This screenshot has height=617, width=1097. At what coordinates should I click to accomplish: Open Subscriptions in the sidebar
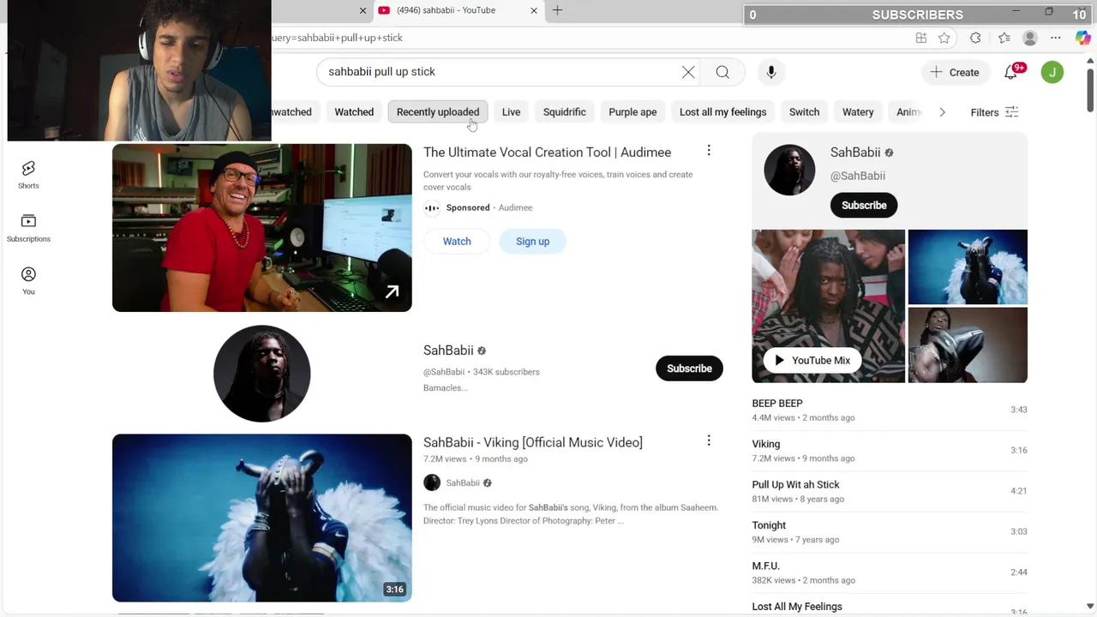[x=28, y=228]
